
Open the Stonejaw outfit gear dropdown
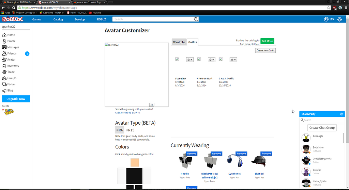click(189, 60)
